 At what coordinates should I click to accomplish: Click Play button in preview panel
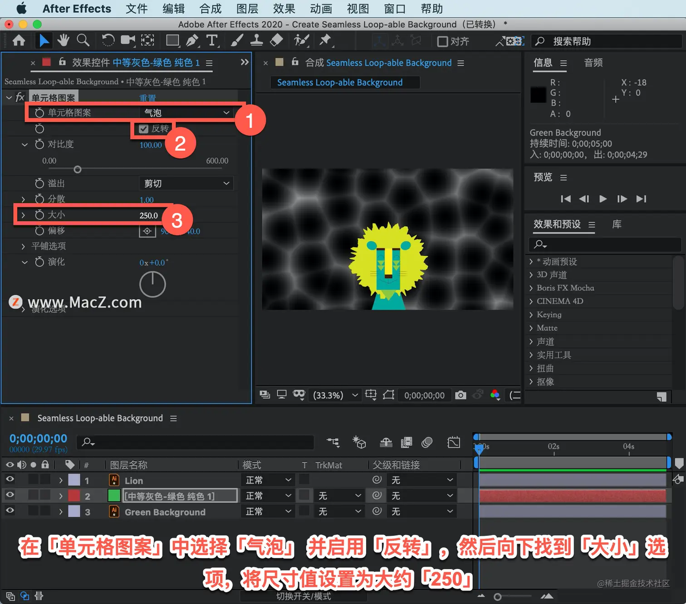point(603,199)
